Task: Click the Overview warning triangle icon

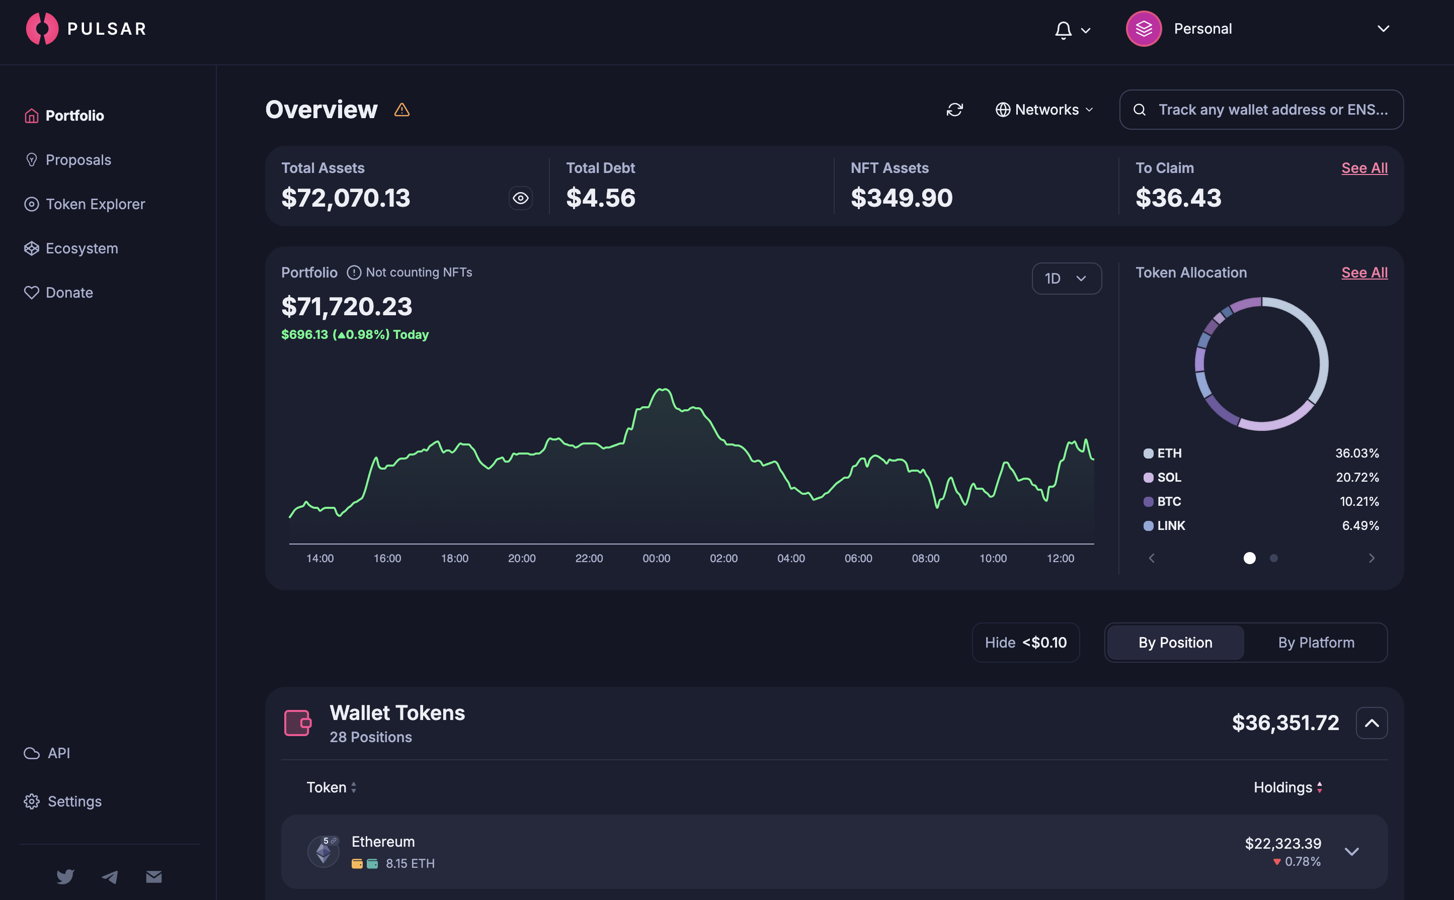Action: 401,110
